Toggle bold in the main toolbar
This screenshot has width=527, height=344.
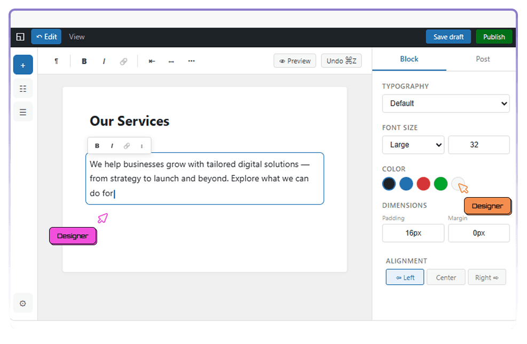coord(84,61)
